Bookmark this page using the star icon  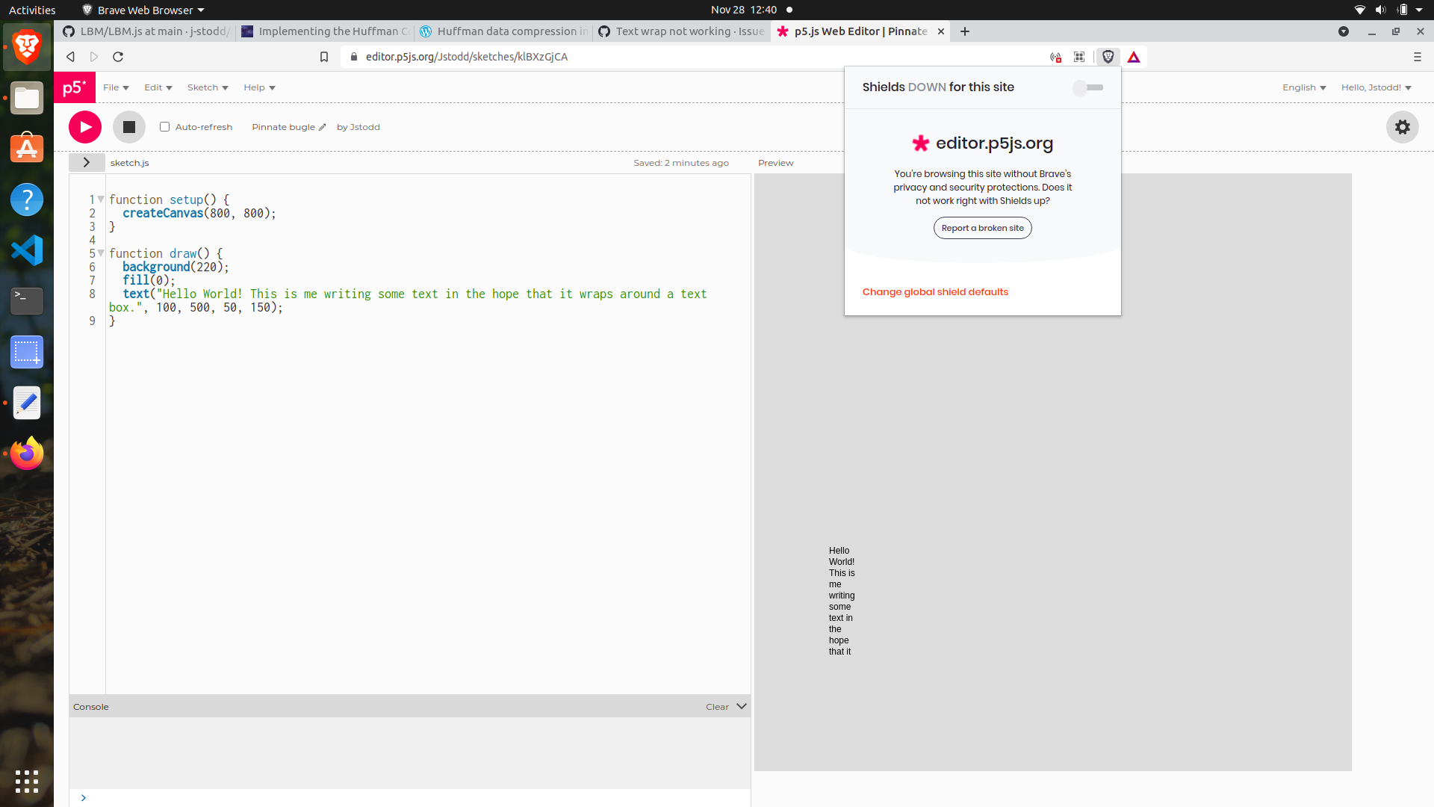pyautogui.click(x=324, y=56)
